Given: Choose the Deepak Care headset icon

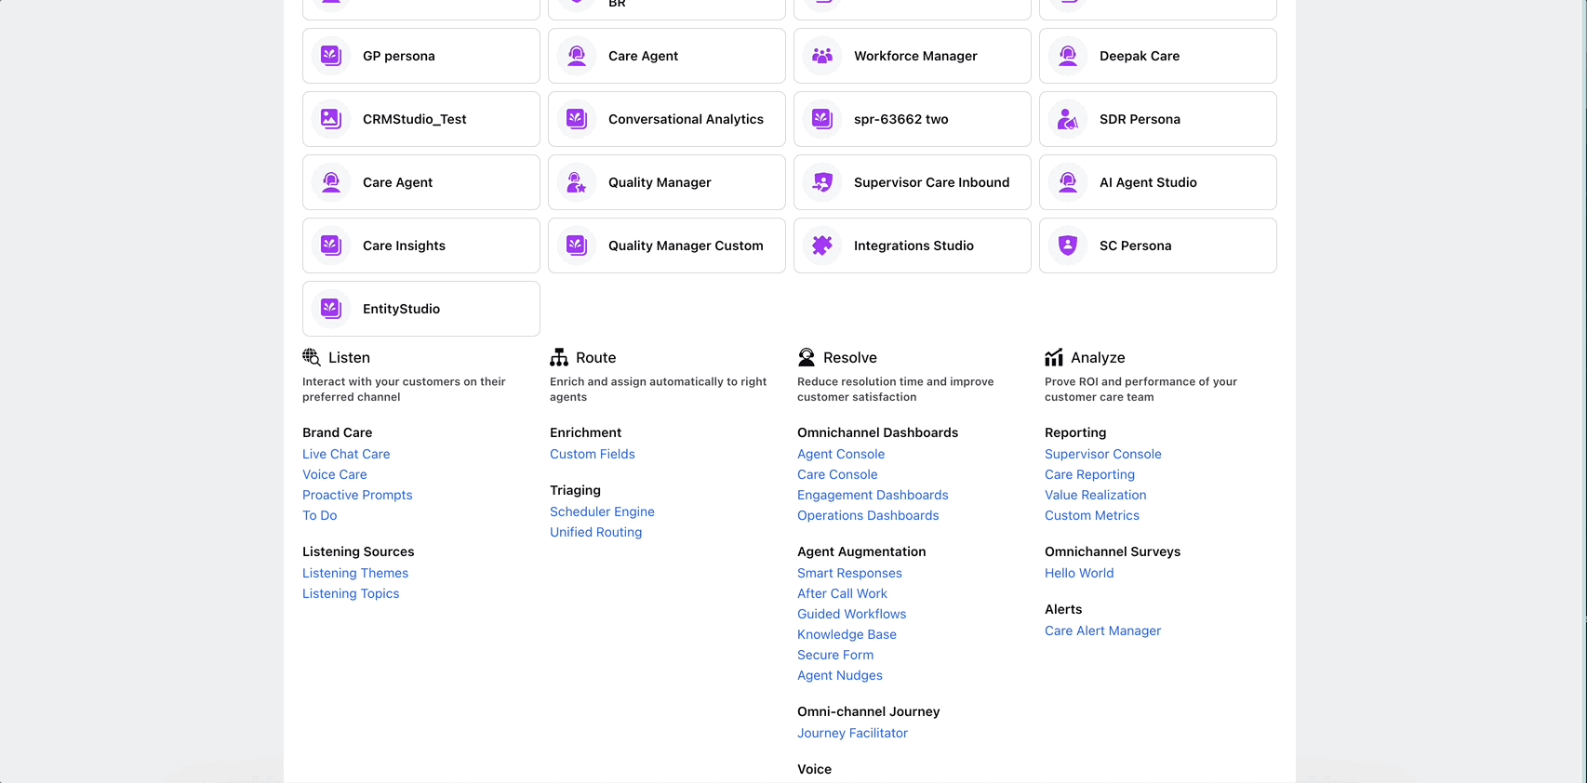Looking at the screenshot, I should pos(1068,56).
